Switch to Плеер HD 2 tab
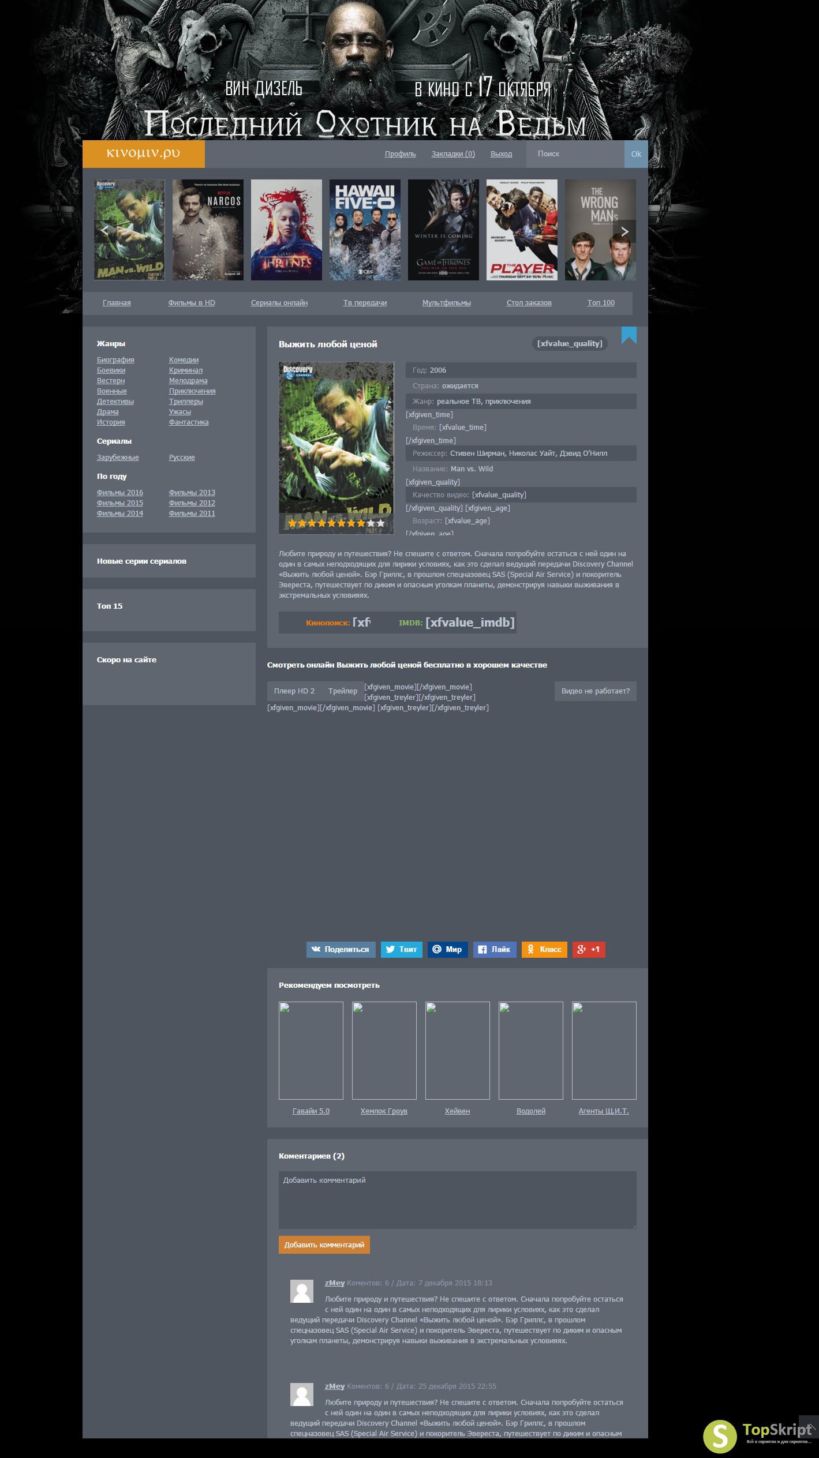Screen dimensions: 819x1458 pyautogui.click(x=294, y=691)
